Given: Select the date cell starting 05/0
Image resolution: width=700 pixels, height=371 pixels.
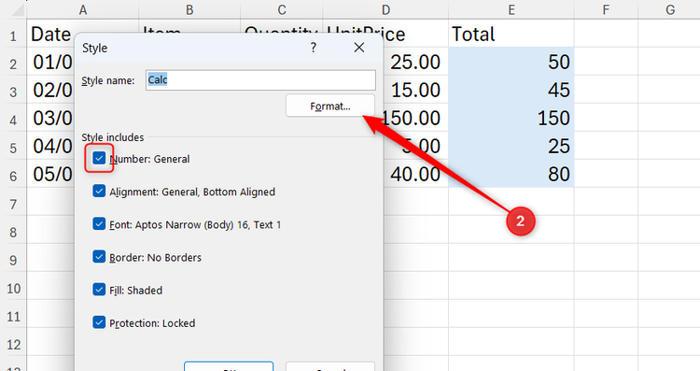Looking at the screenshot, I should tap(51, 174).
